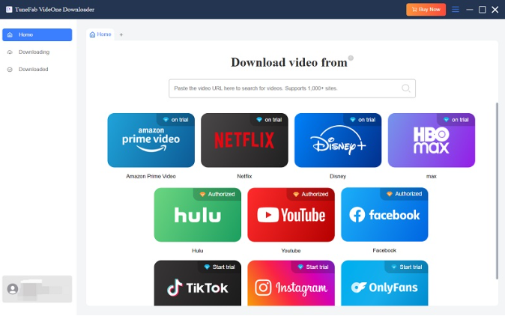The height and width of the screenshot is (316, 505).
Task: Open the Facebook service tile
Action: 384,214
